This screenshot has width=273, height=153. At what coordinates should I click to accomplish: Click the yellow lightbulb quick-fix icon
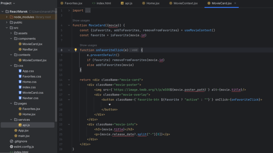click(x=75, y=50)
